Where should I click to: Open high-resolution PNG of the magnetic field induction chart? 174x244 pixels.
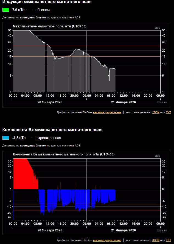coord(107,112)
